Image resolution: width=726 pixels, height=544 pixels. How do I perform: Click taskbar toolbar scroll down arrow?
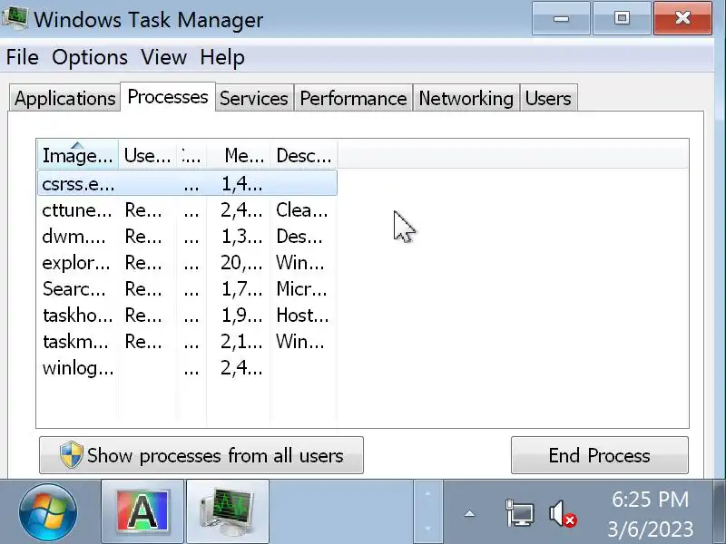tap(427, 528)
